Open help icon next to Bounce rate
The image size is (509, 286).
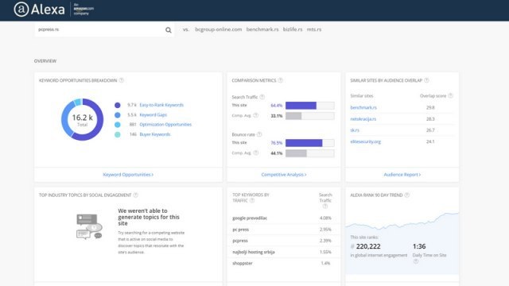tap(259, 134)
